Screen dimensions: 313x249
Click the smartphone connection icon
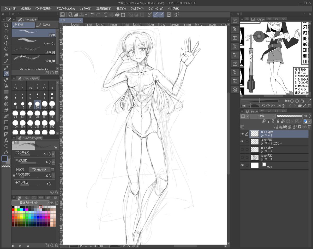coord(169,15)
